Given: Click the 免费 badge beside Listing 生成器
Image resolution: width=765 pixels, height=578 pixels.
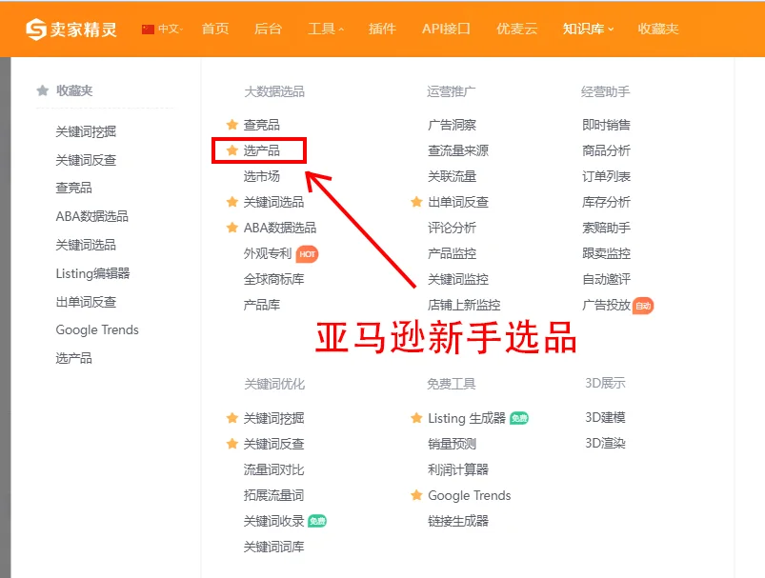Looking at the screenshot, I should [x=519, y=418].
